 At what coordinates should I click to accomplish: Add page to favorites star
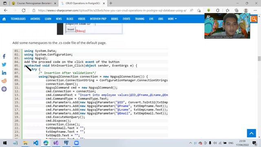(199, 11)
